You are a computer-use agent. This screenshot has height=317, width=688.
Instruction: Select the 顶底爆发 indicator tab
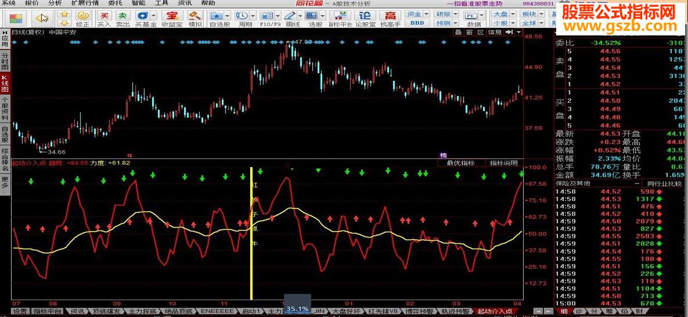click(x=107, y=311)
